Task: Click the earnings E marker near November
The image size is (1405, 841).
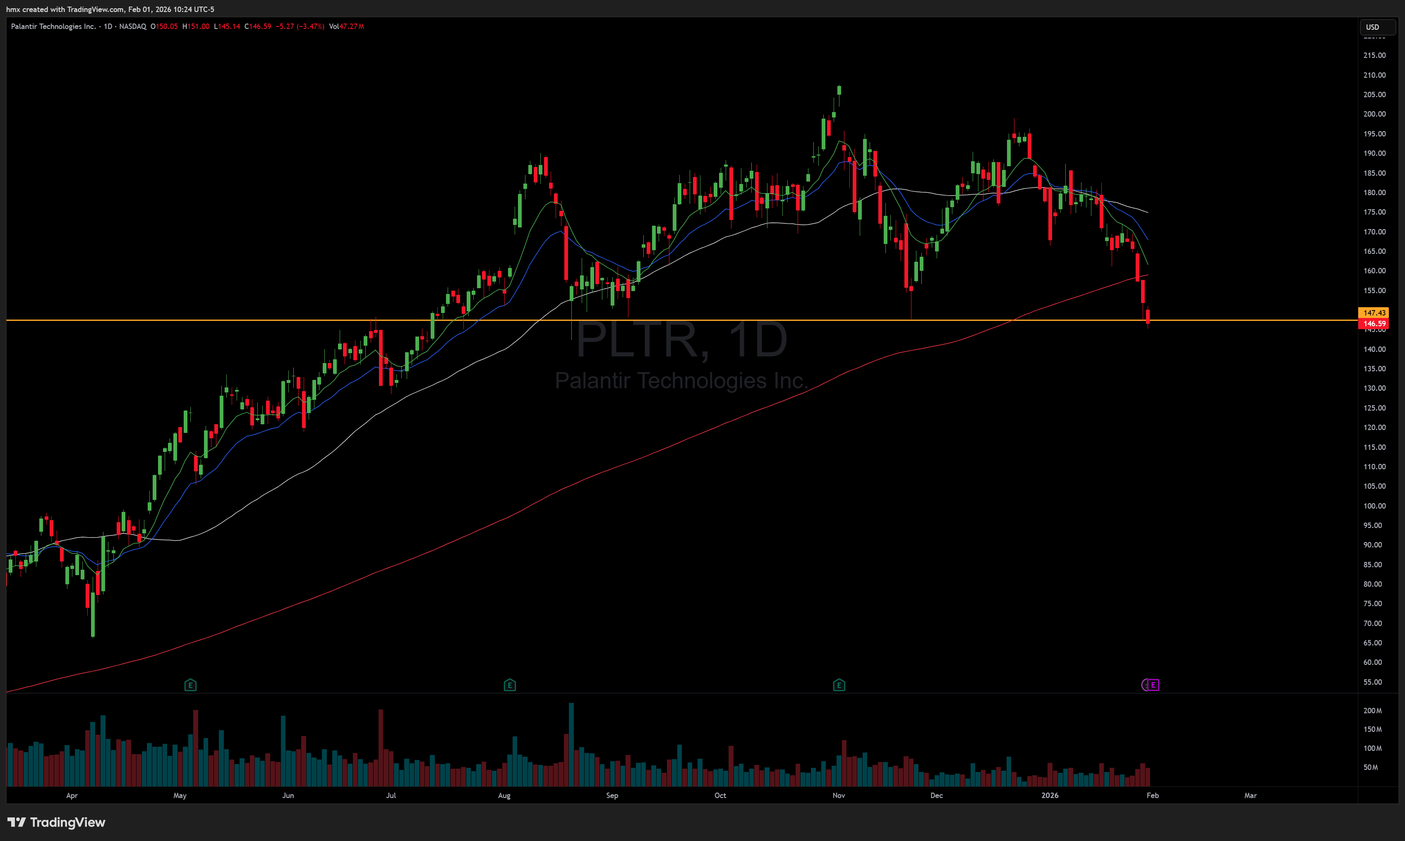Action: [x=839, y=685]
